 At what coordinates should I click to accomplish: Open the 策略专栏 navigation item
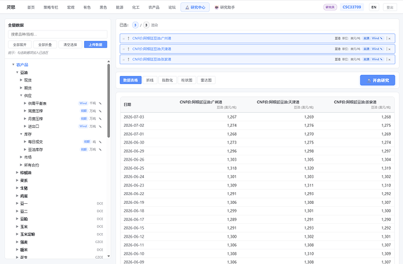[x=51, y=8]
